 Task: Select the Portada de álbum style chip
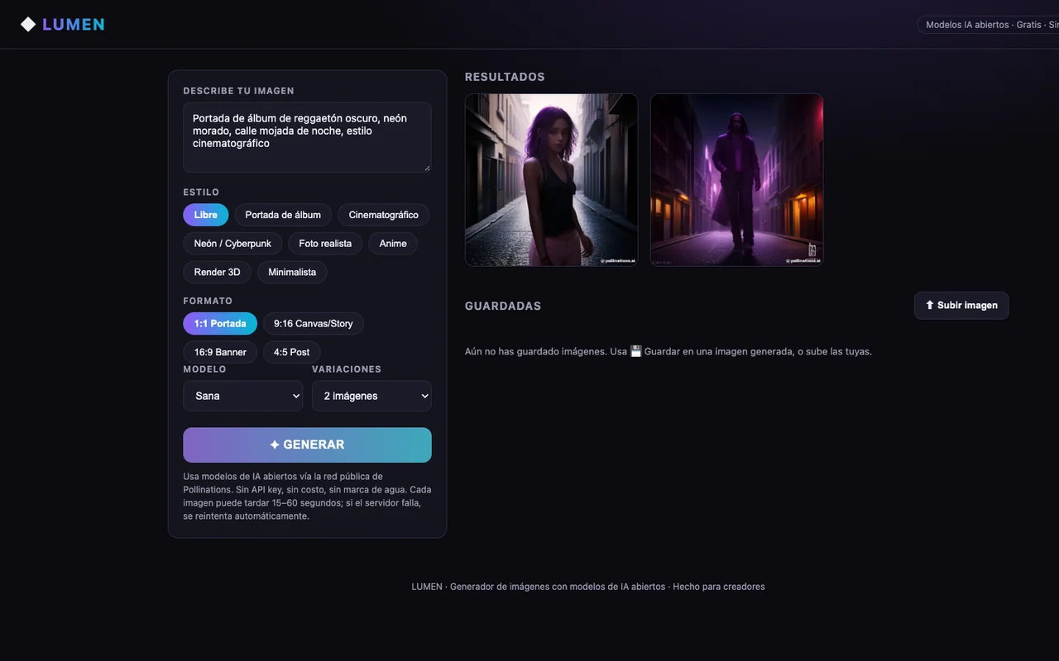[x=283, y=215]
